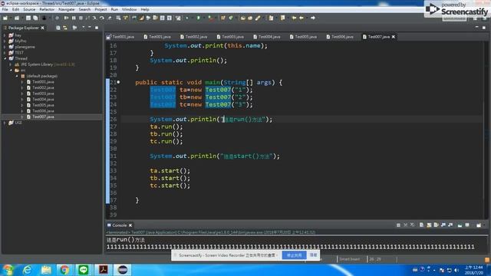
Task: Switch to the Test006.java editor tab
Action: (340, 37)
